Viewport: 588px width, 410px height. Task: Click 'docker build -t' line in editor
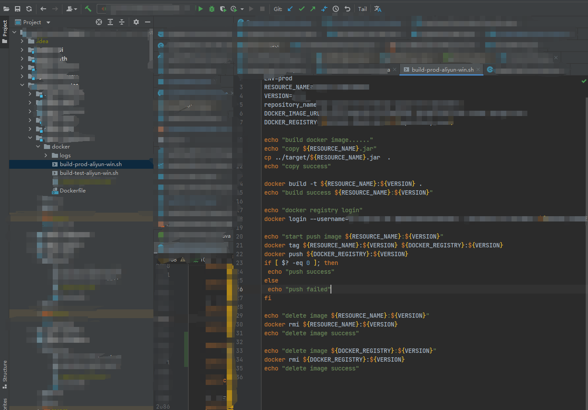(343, 184)
